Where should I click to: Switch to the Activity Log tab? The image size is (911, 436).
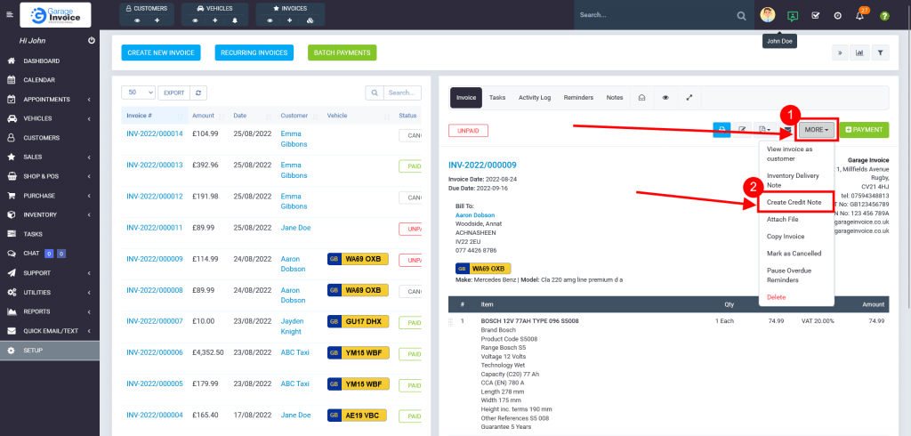[535, 98]
